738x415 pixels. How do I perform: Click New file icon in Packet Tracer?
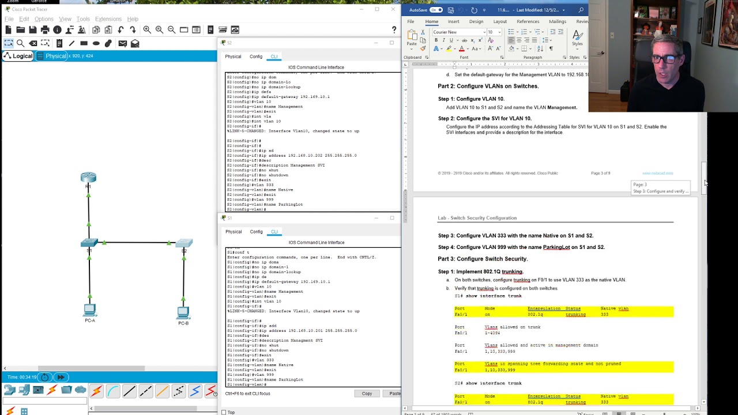(8, 29)
